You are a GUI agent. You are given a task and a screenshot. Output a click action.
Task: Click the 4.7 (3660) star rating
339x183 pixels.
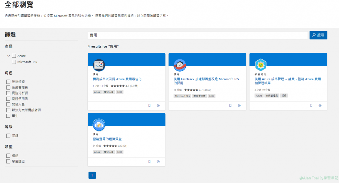coord(198,90)
